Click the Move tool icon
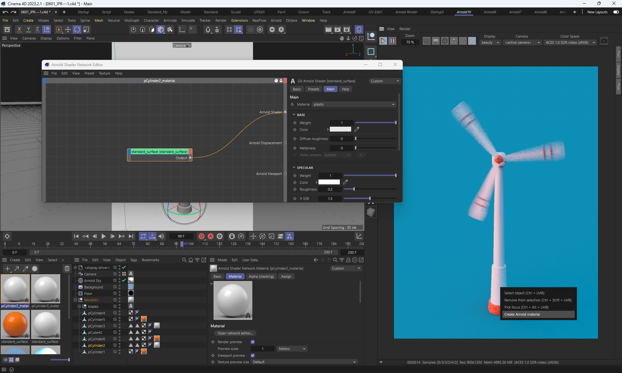The height and width of the screenshot is (373, 622). coord(68,29)
